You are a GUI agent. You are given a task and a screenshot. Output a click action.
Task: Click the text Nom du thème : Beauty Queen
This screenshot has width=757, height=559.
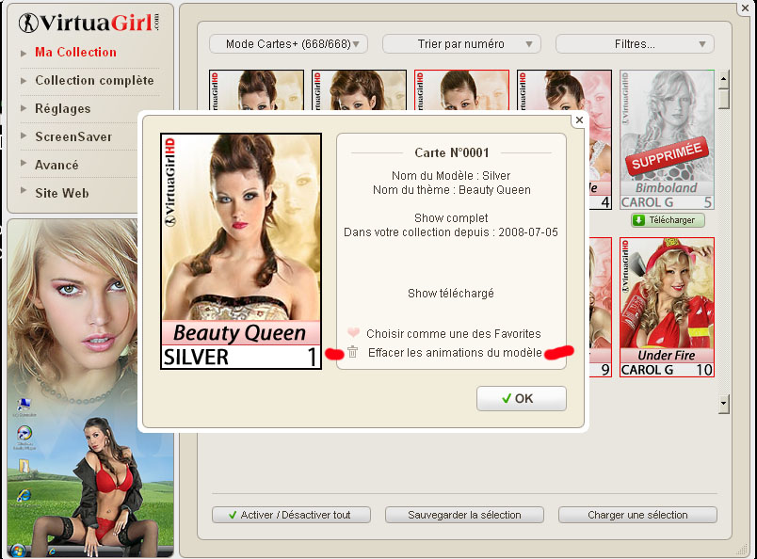tap(451, 190)
